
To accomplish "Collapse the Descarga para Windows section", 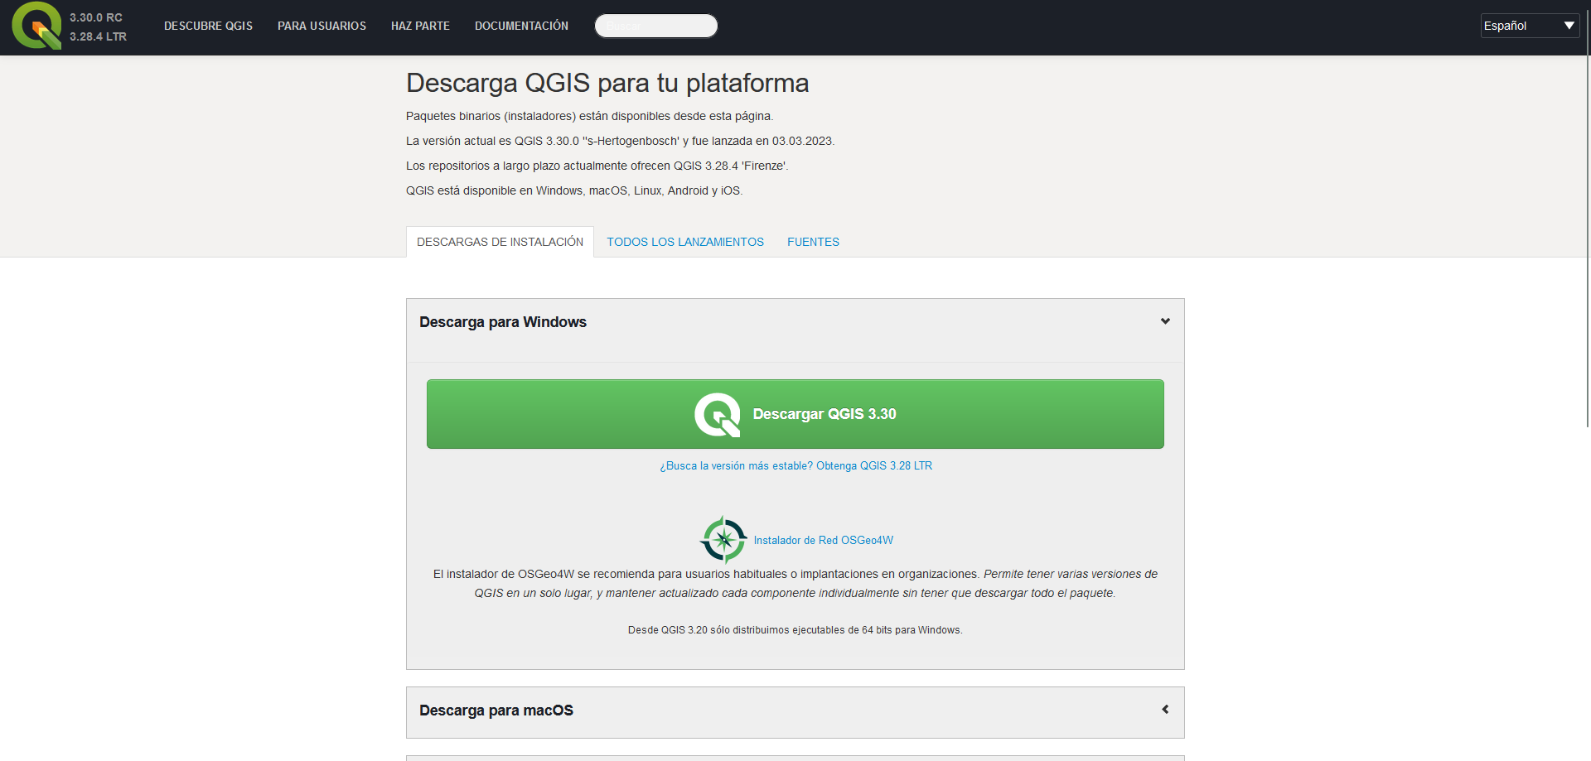I will 1165,321.
